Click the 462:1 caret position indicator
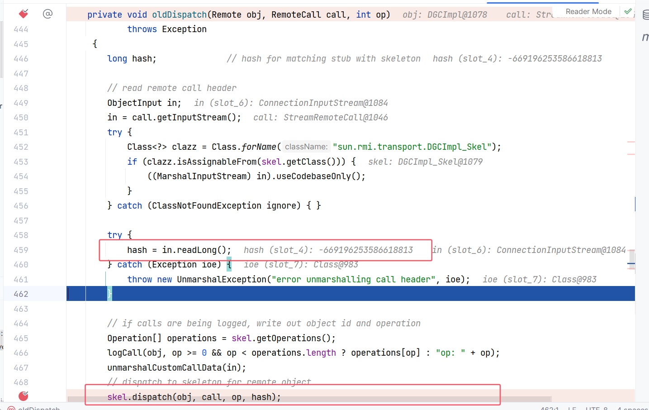The height and width of the screenshot is (410, 649). (549, 408)
